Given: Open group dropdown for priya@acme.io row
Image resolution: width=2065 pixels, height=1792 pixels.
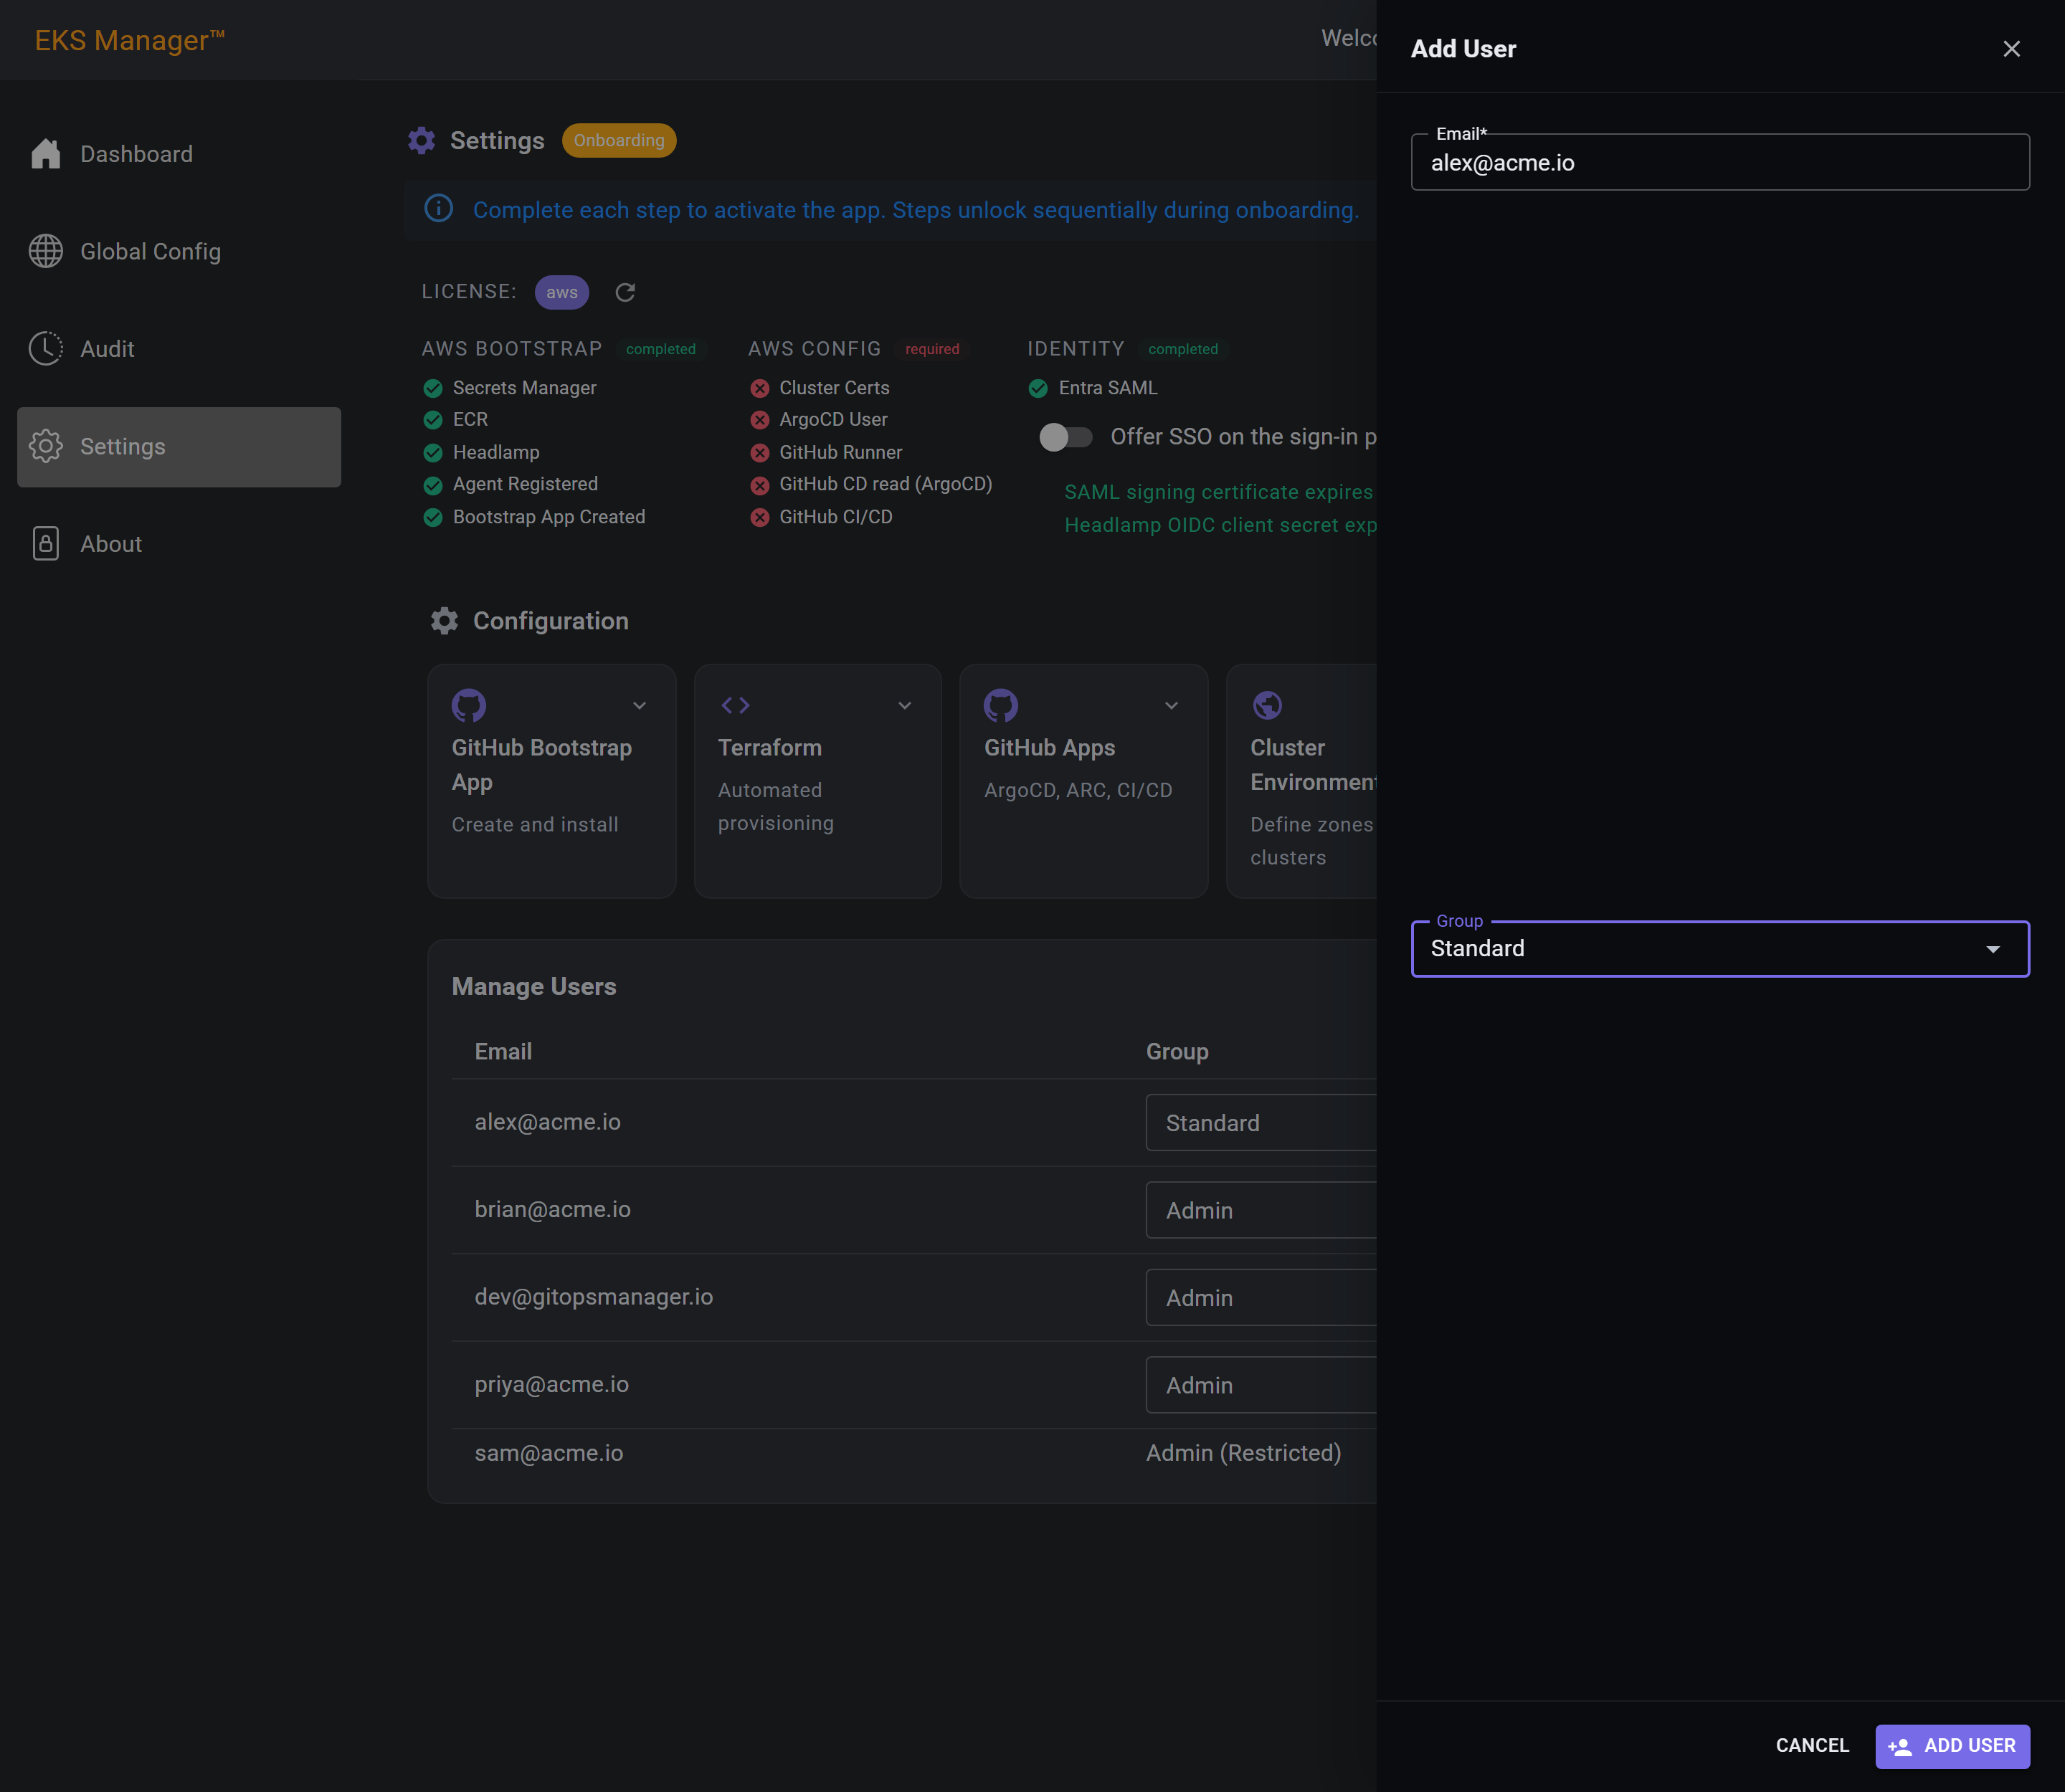Looking at the screenshot, I should click(1262, 1385).
